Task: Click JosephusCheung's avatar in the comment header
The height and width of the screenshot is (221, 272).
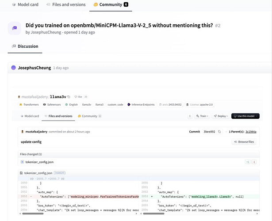Action: point(13,68)
